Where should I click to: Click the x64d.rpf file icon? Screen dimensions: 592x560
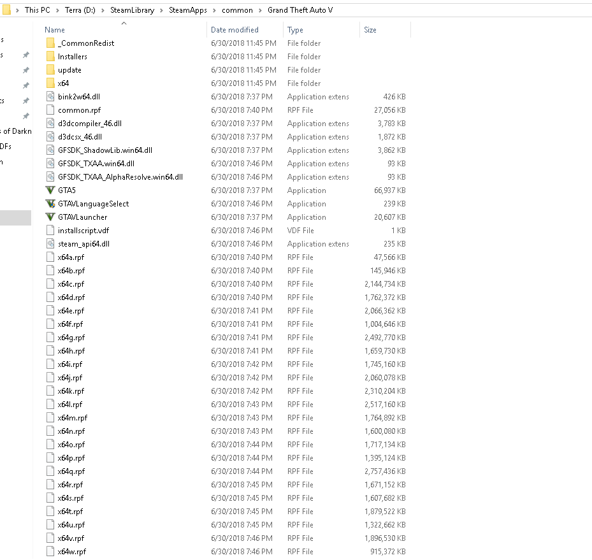[x=50, y=298]
